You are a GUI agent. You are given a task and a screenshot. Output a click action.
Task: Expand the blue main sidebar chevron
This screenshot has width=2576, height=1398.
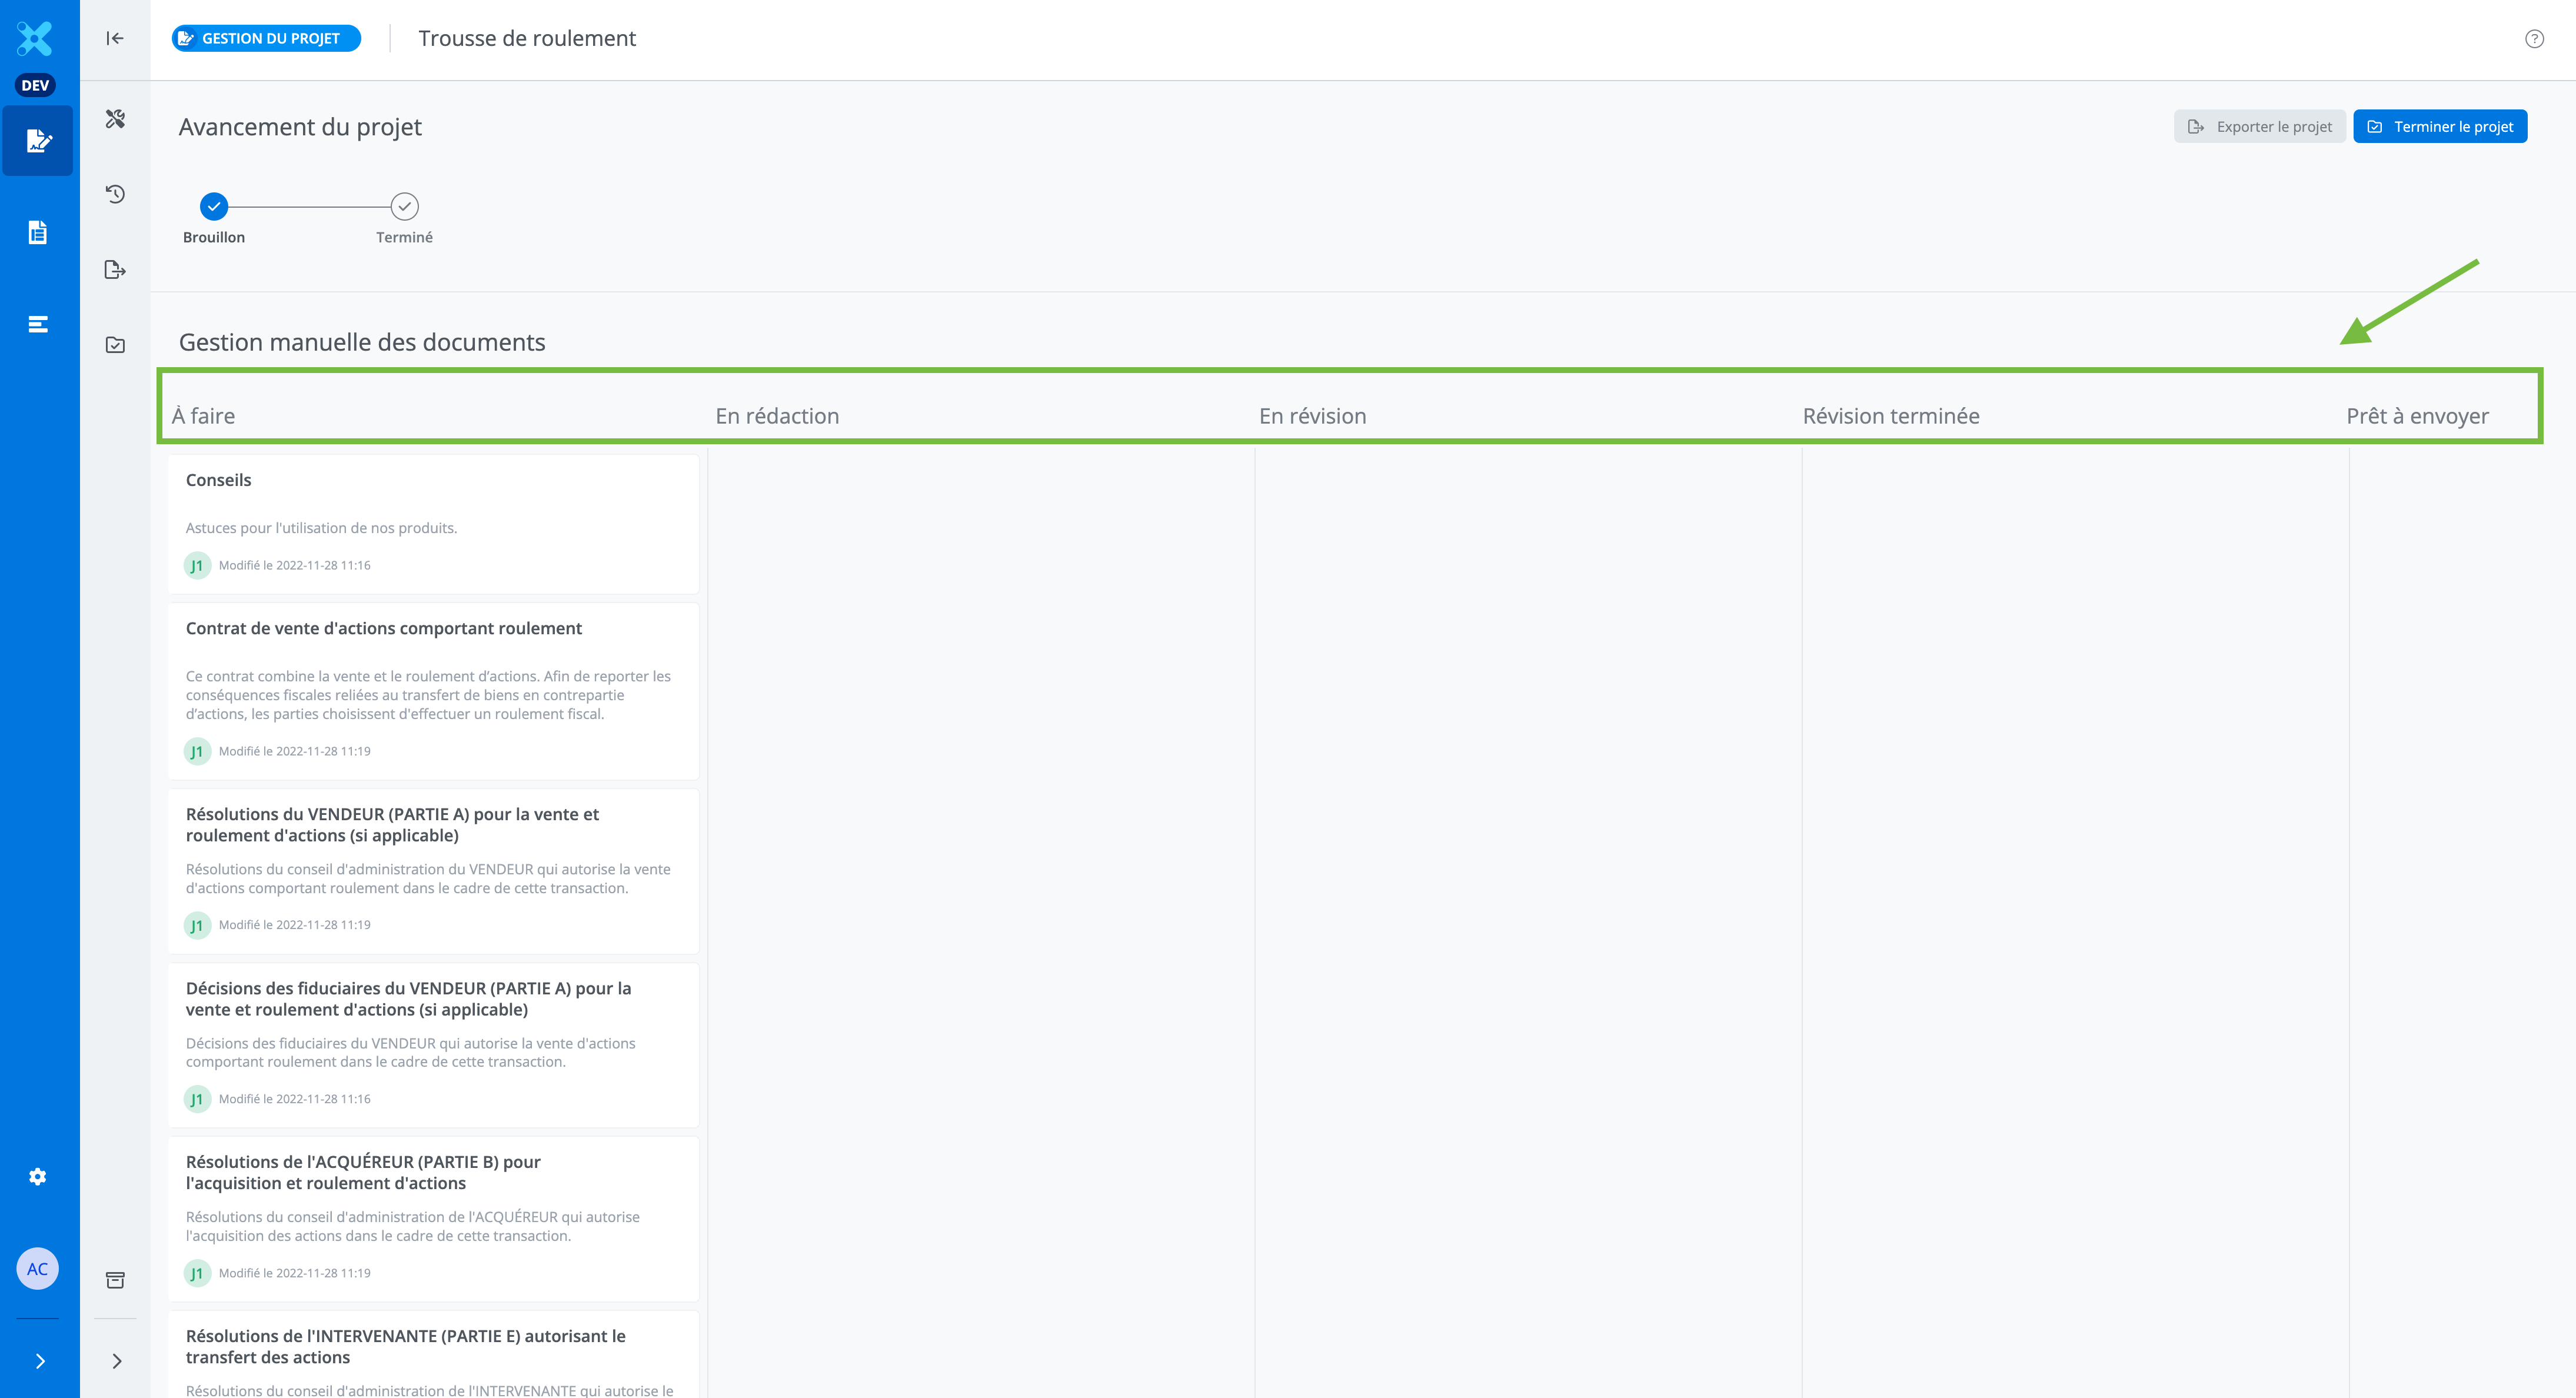[x=40, y=1361]
